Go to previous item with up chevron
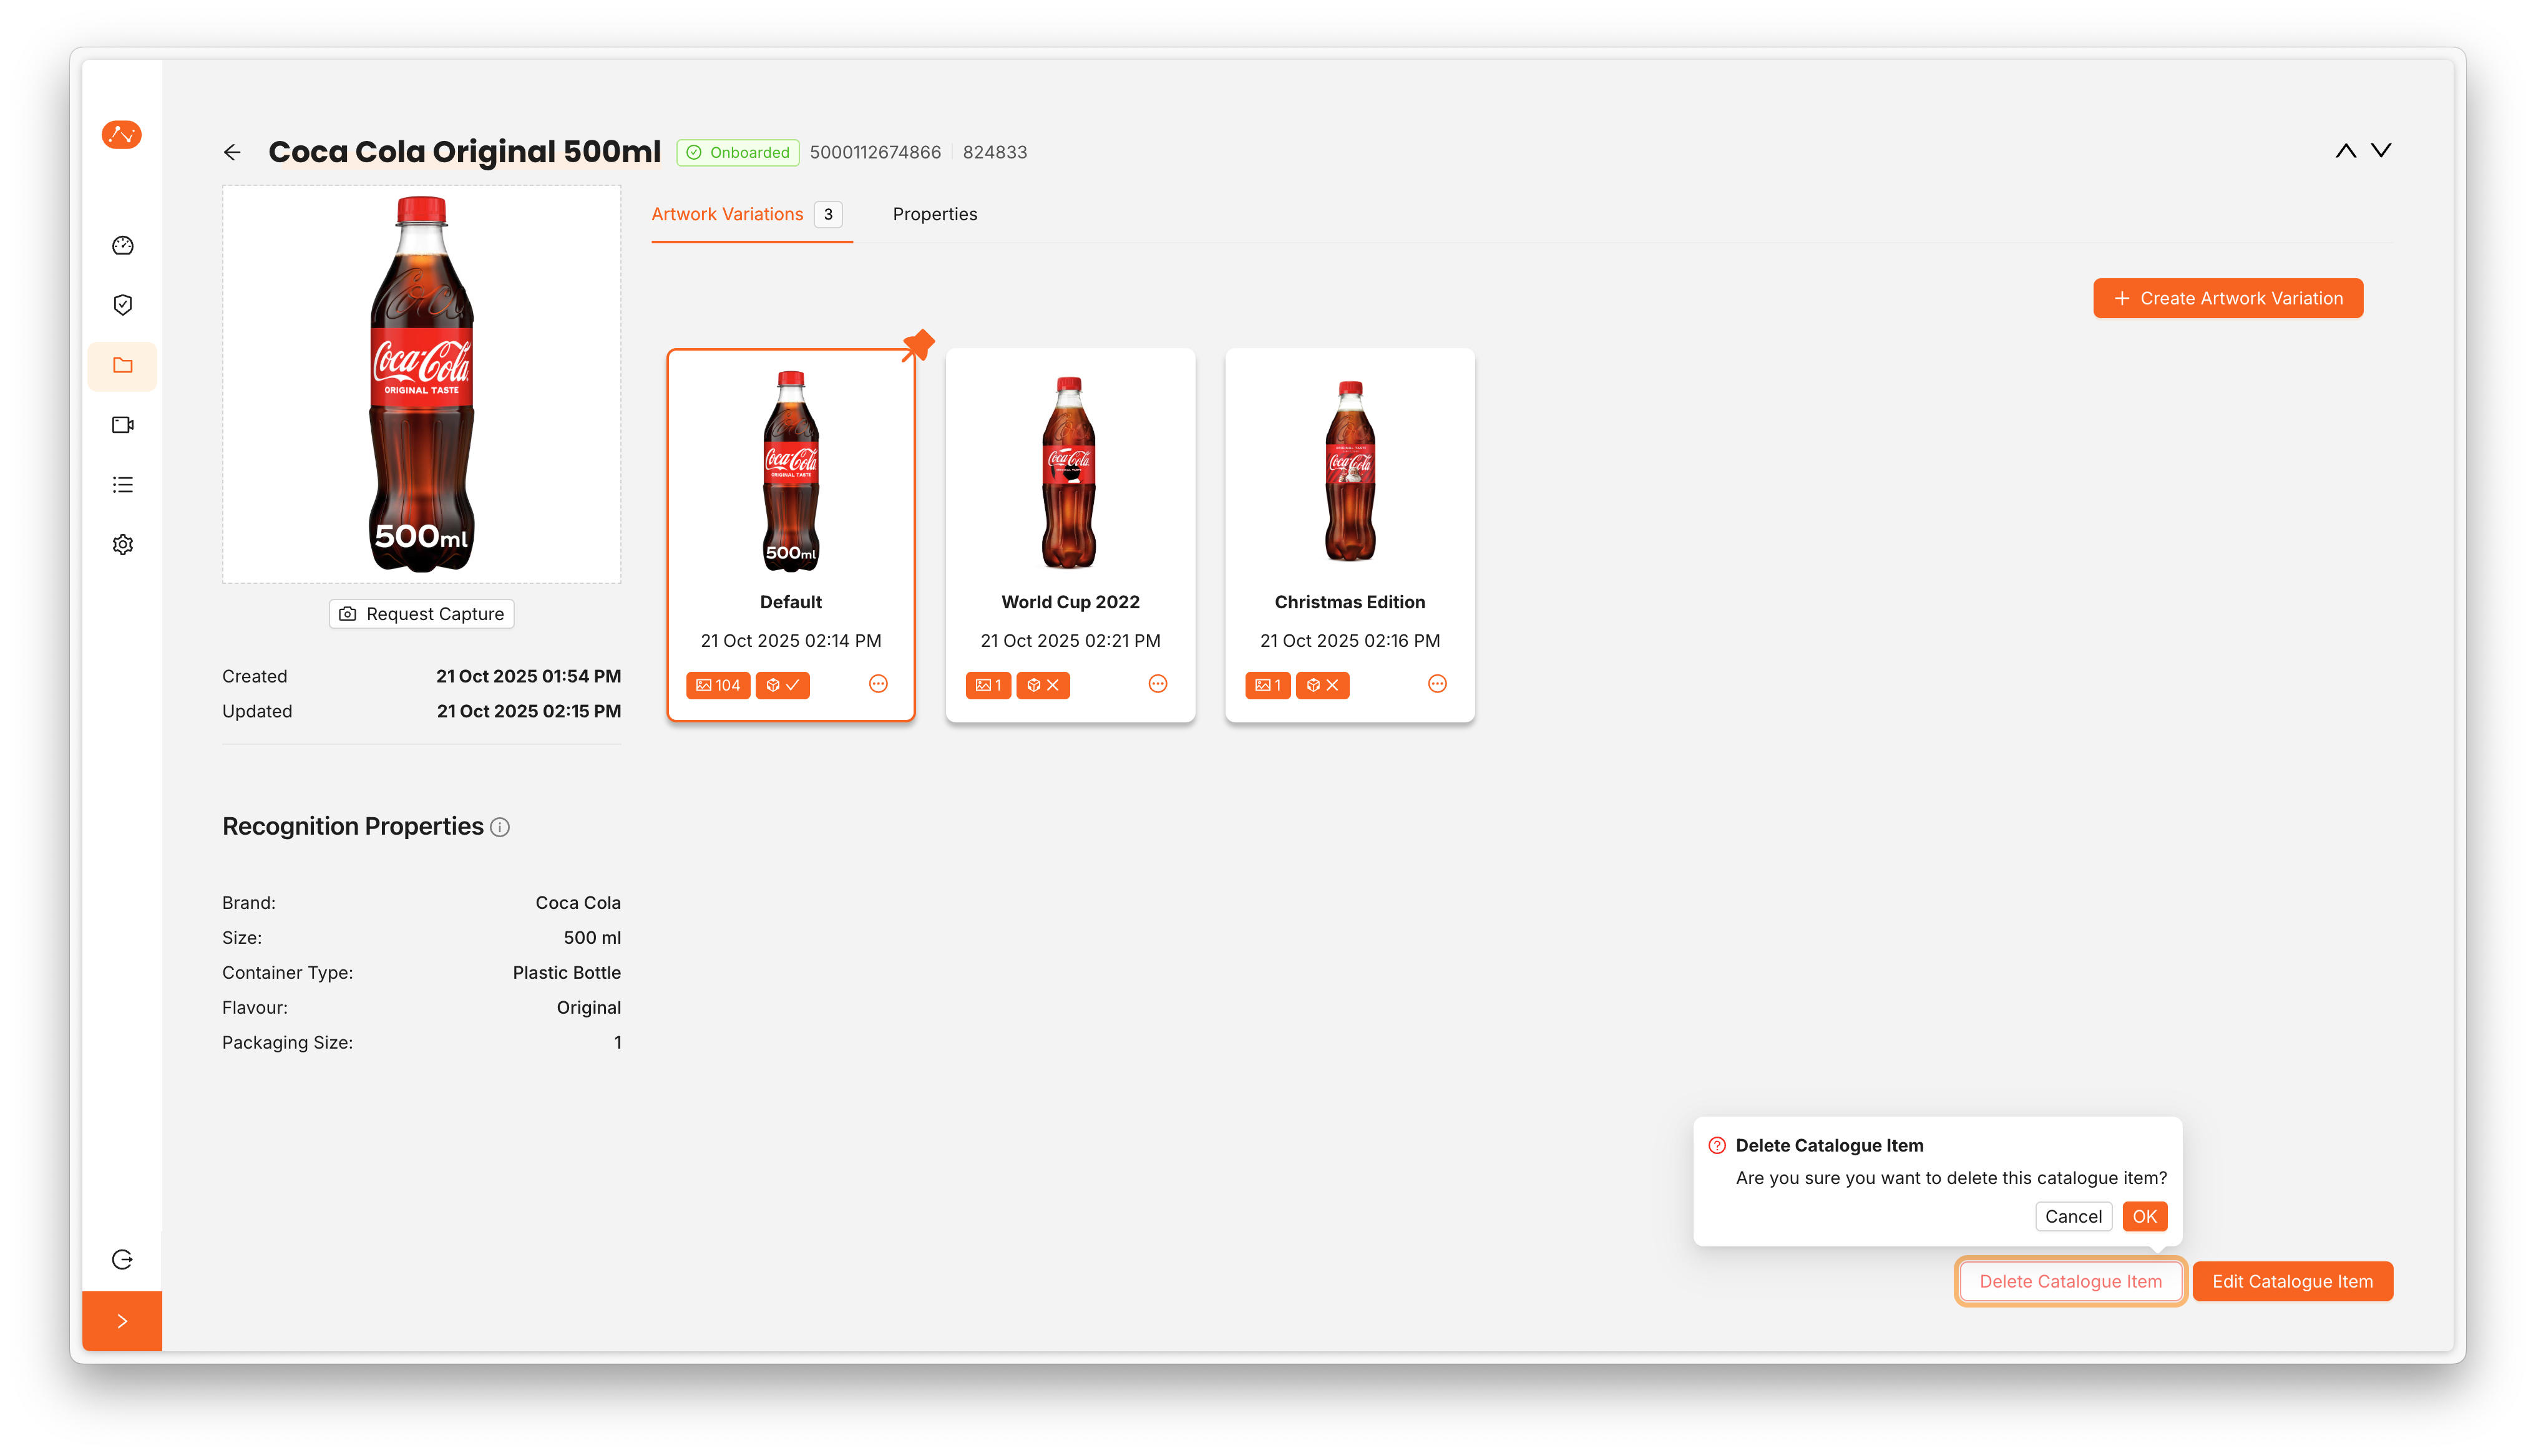Screen dimensions: 2536x1456 (x=2345, y=151)
